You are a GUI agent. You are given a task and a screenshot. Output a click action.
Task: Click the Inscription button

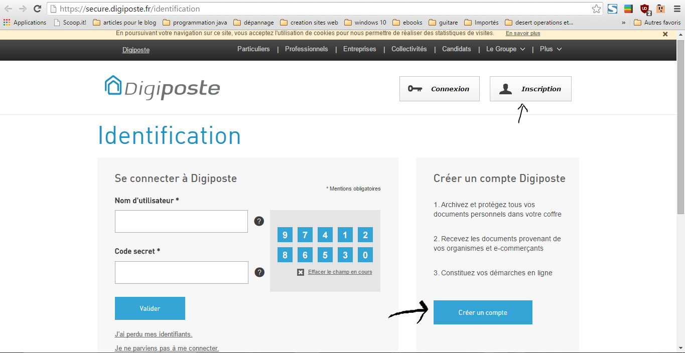click(530, 89)
